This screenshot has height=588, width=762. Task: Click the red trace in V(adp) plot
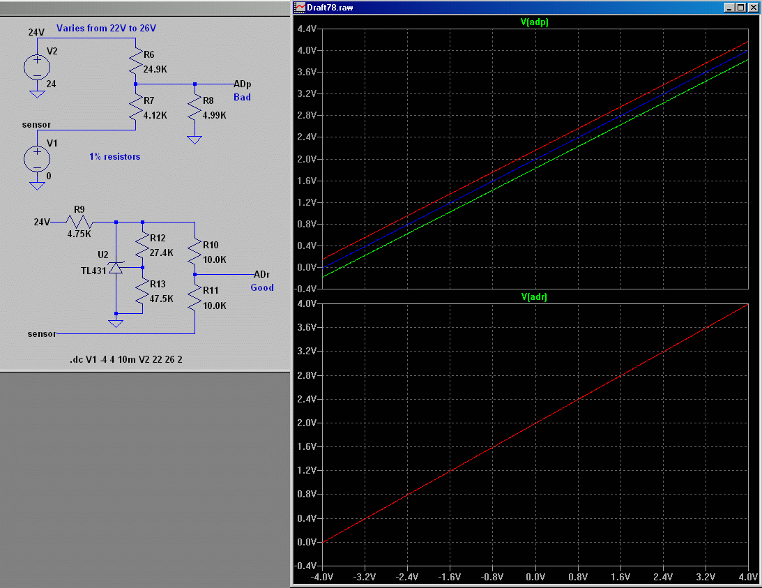[535, 150]
